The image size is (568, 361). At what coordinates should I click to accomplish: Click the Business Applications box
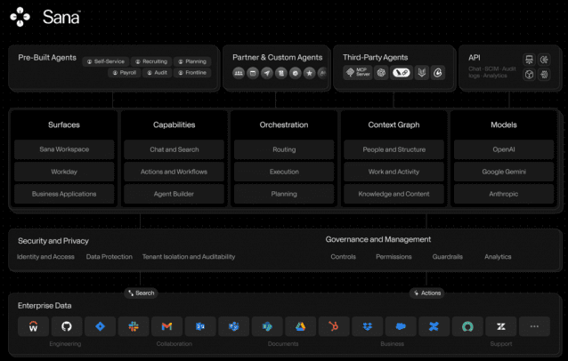point(64,194)
